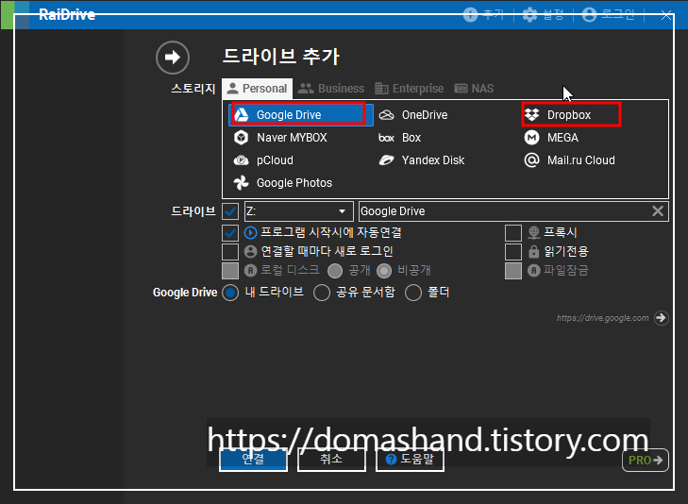Image resolution: width=688 pixels, height=504 pixels.
Task: Open 설정 settings gear
Action: click(x=543, y=15)
